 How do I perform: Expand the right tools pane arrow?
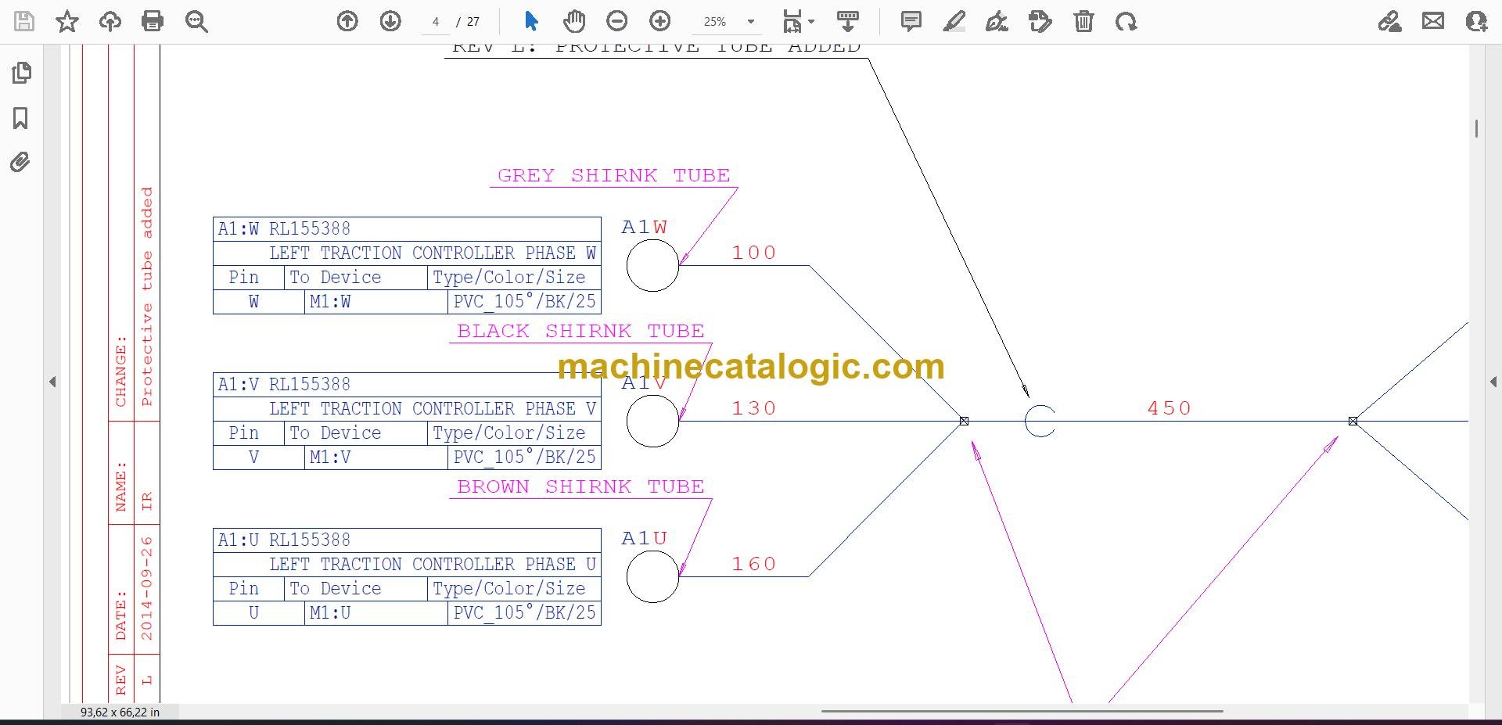pyautogui.click(x=1493, y=382)
